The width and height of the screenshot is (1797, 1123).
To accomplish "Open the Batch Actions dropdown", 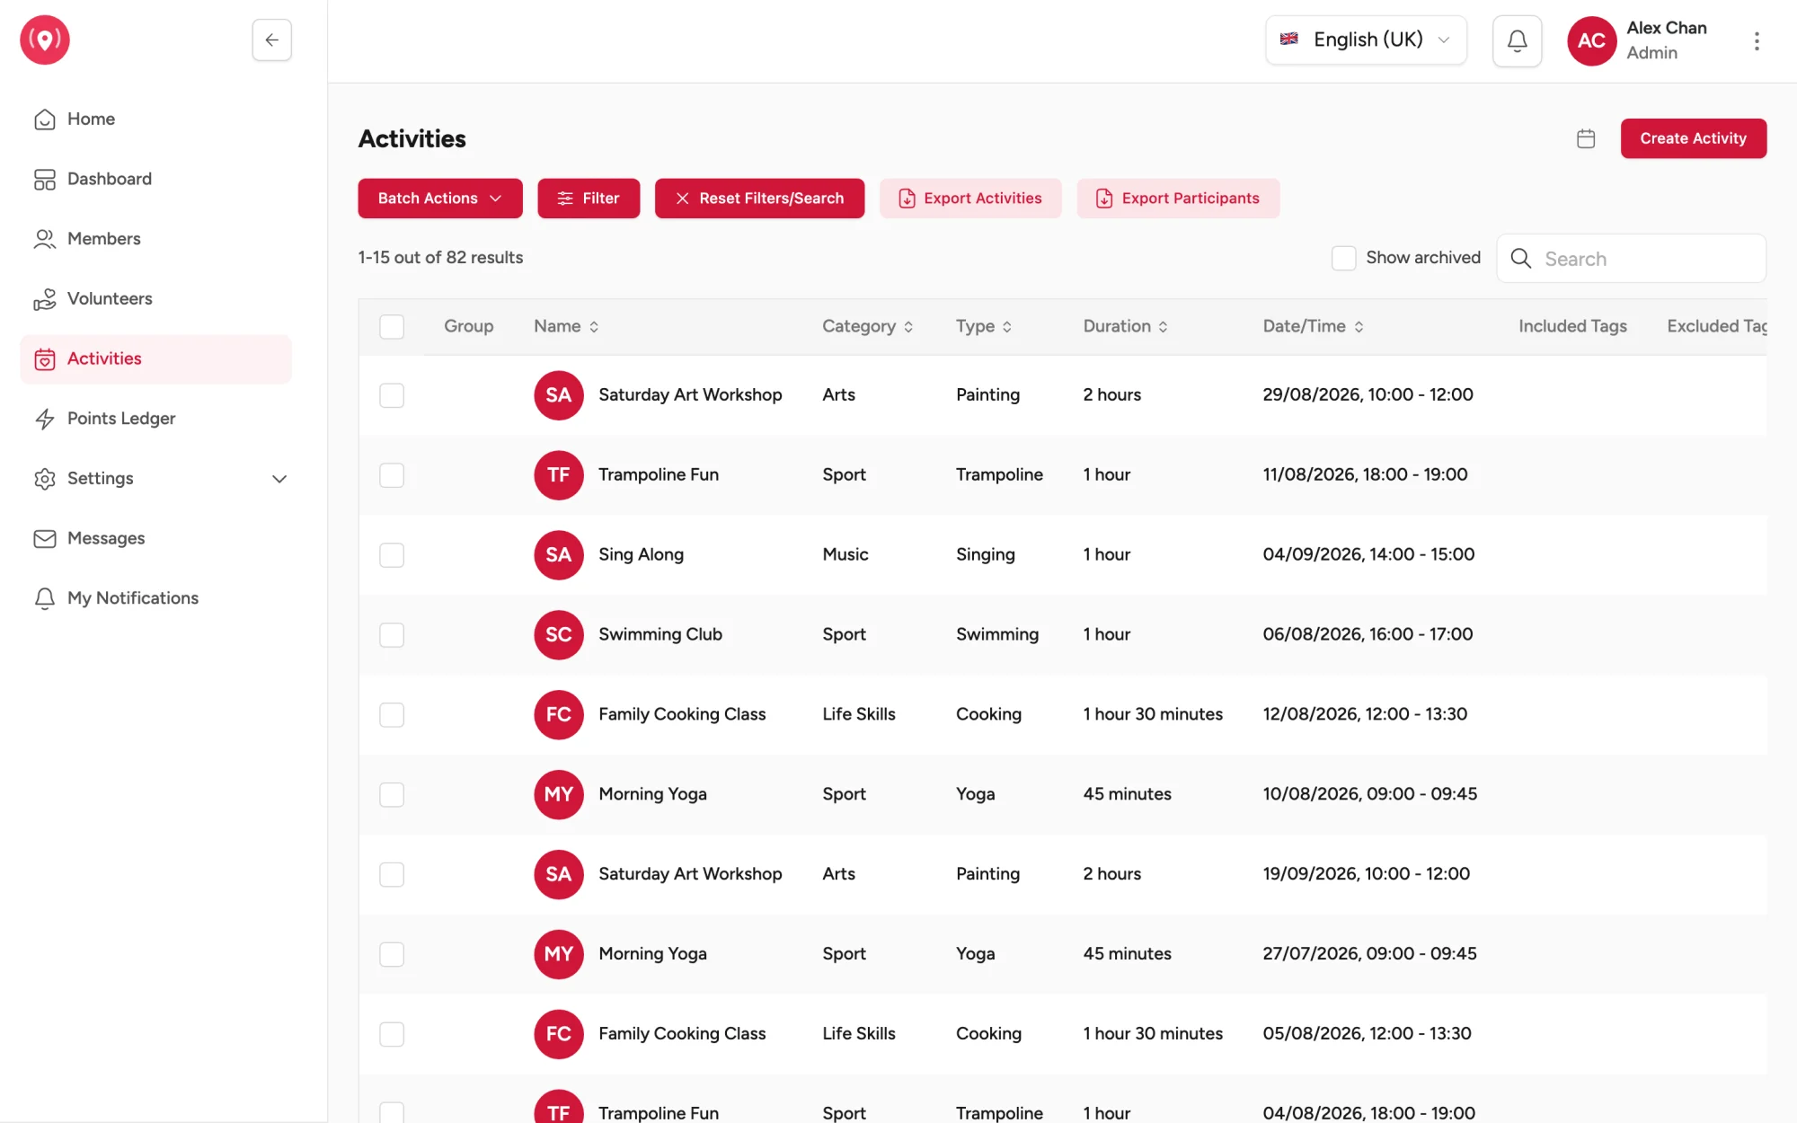I will click(x=440, y=199).
